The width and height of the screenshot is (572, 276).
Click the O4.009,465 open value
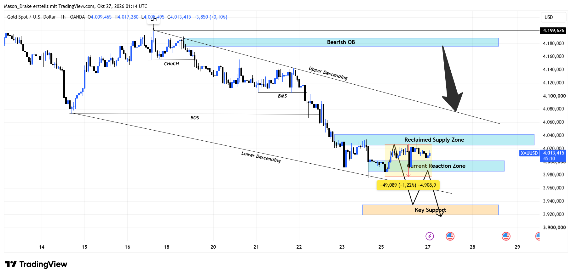100,17
